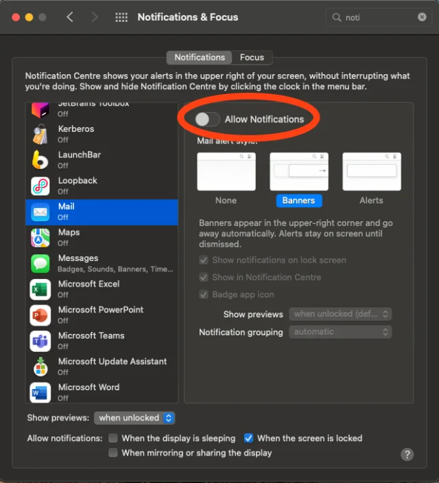
Task: Uncheck When the screen is locked
Action: tap(248, 438)
